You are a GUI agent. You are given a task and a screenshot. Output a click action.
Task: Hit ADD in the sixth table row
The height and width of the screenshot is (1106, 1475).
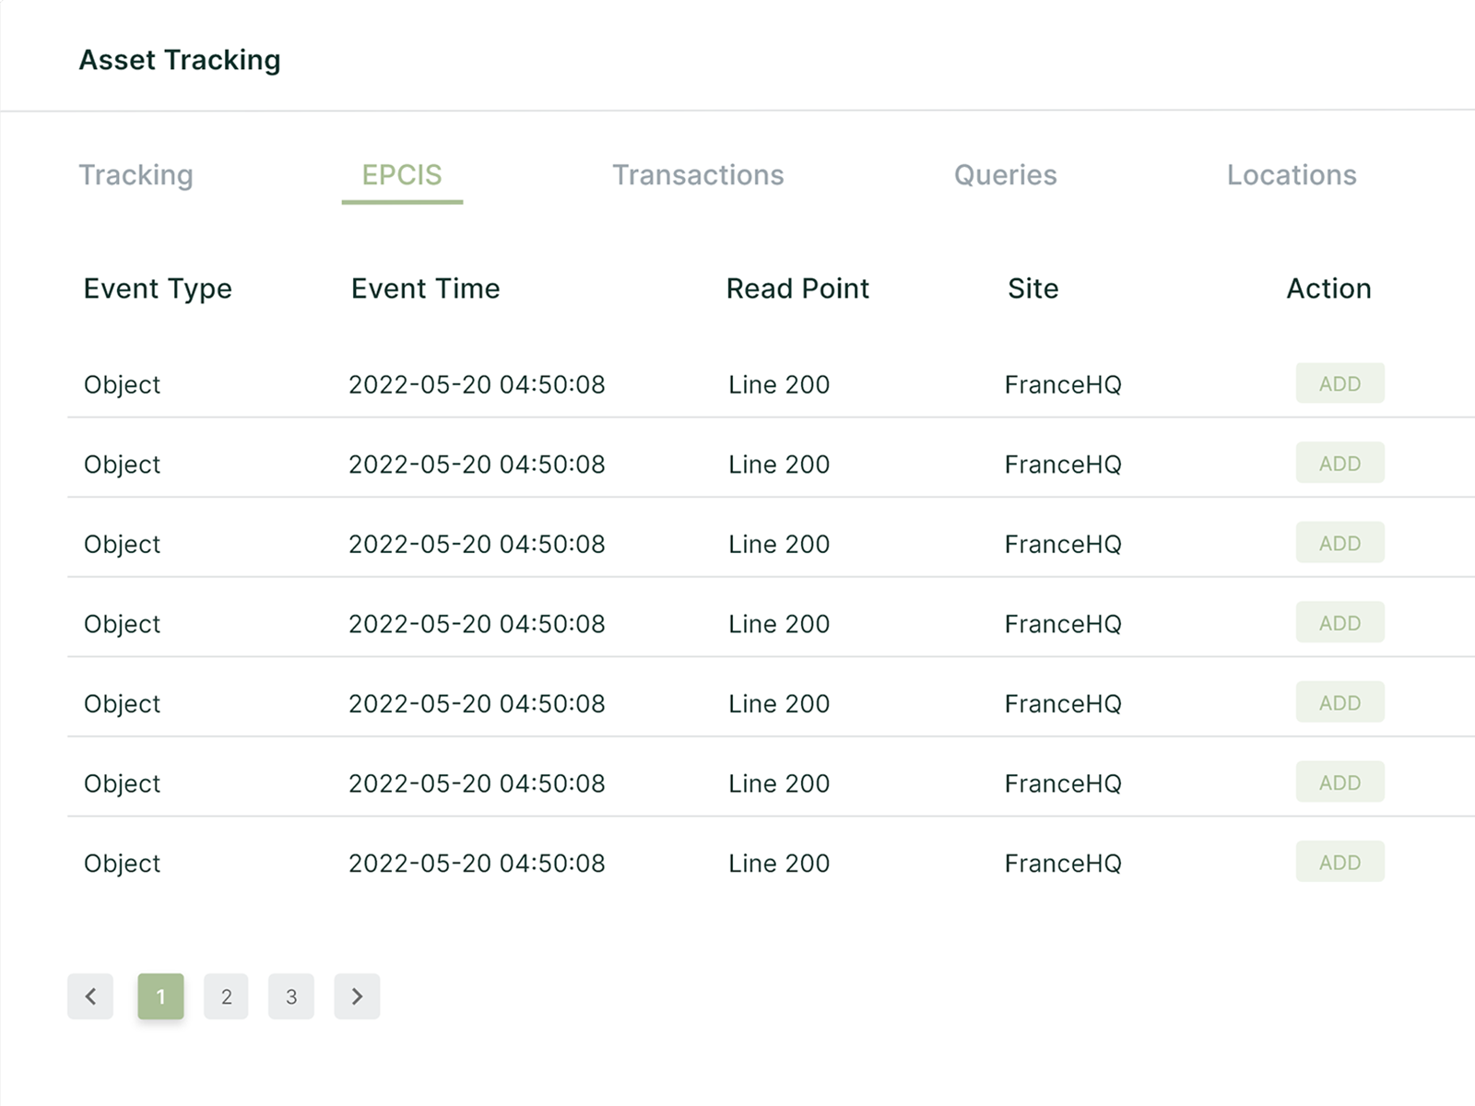click(x=1339, y=782)
